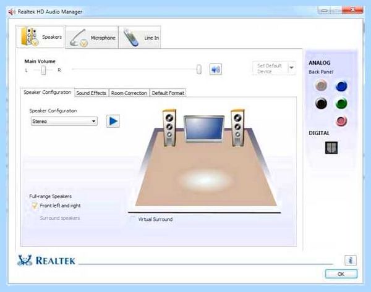Select the Room Correction tab

pos(129,93)
